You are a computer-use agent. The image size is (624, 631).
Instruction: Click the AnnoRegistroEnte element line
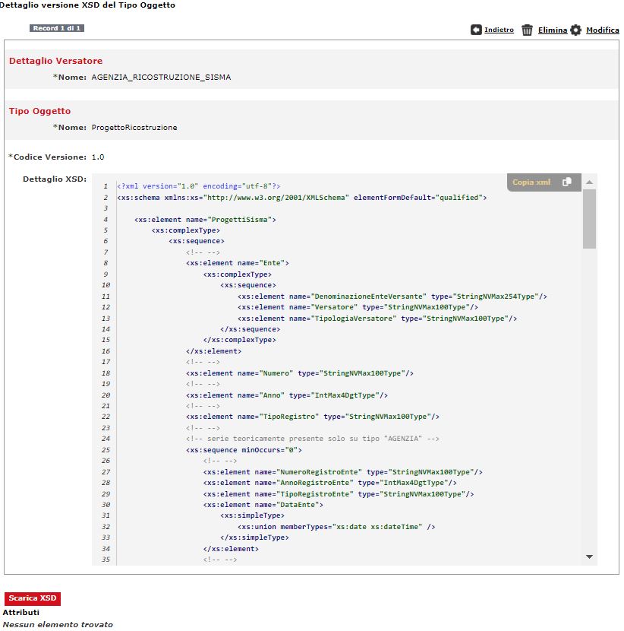(330, 483)
